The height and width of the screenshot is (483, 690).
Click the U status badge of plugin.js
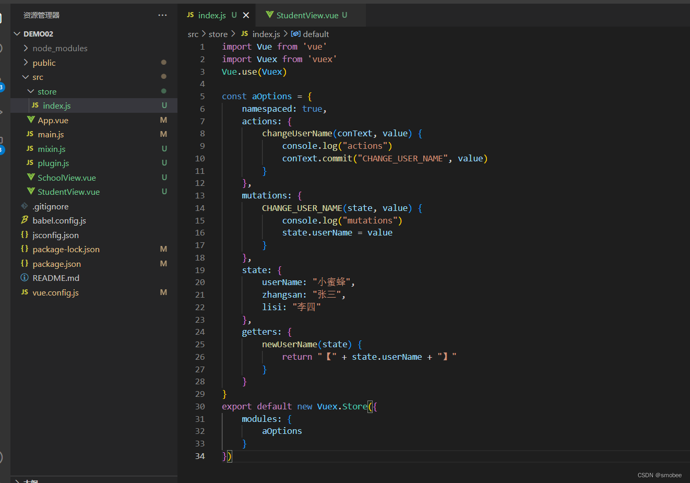coord(164,163)
